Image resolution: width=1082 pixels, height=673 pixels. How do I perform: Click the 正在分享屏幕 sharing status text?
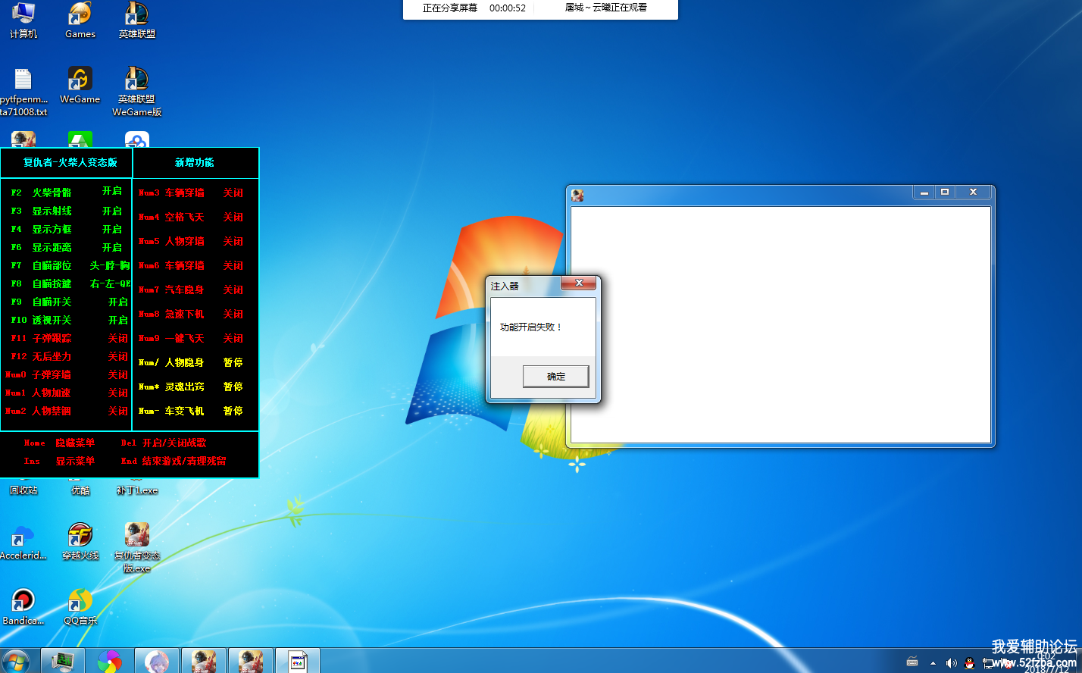point(450,8)
